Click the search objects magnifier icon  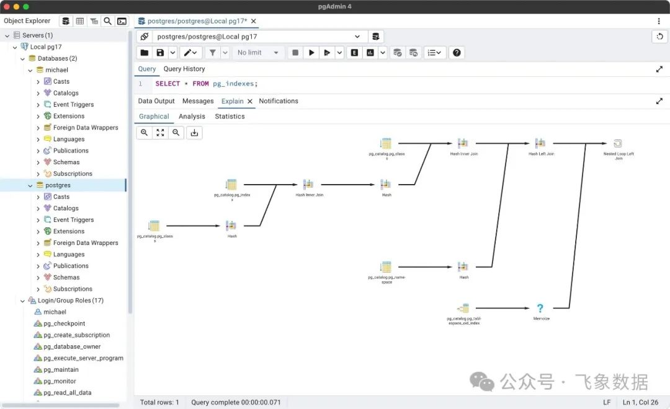[108, 21]
